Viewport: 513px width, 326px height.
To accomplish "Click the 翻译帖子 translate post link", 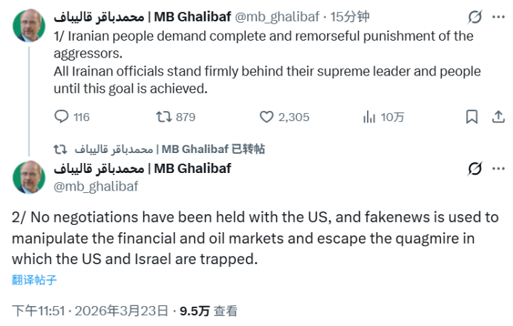I will point(34,280).
